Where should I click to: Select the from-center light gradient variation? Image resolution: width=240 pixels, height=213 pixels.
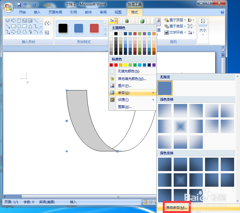(180, 126)
